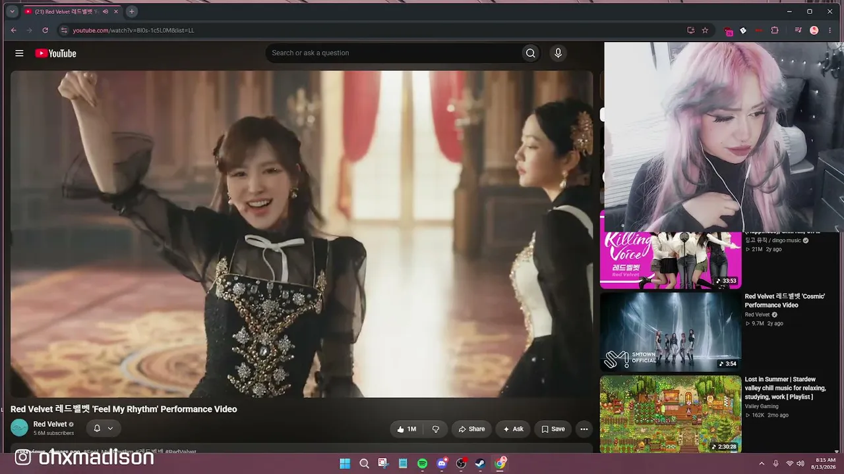
Task: Open Steam from the taskbar
Action: [x=481, y=463]
